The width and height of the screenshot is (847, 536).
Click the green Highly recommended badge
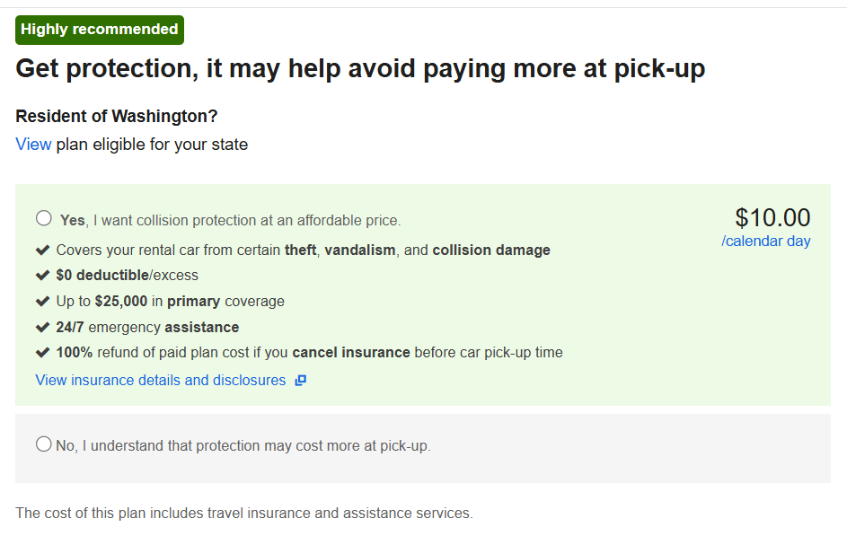[100, 30]
